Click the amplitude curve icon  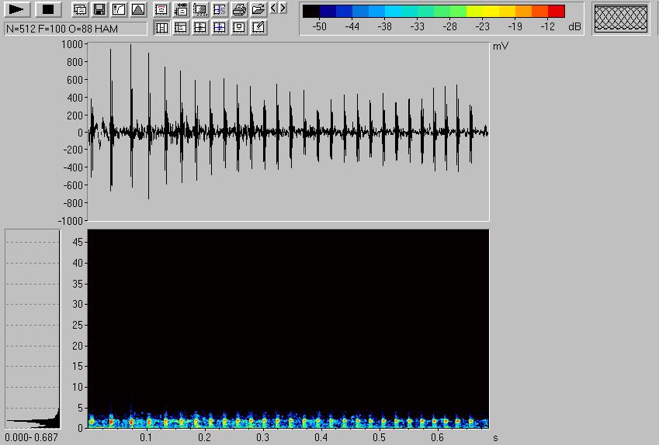[x=118, y=10]
